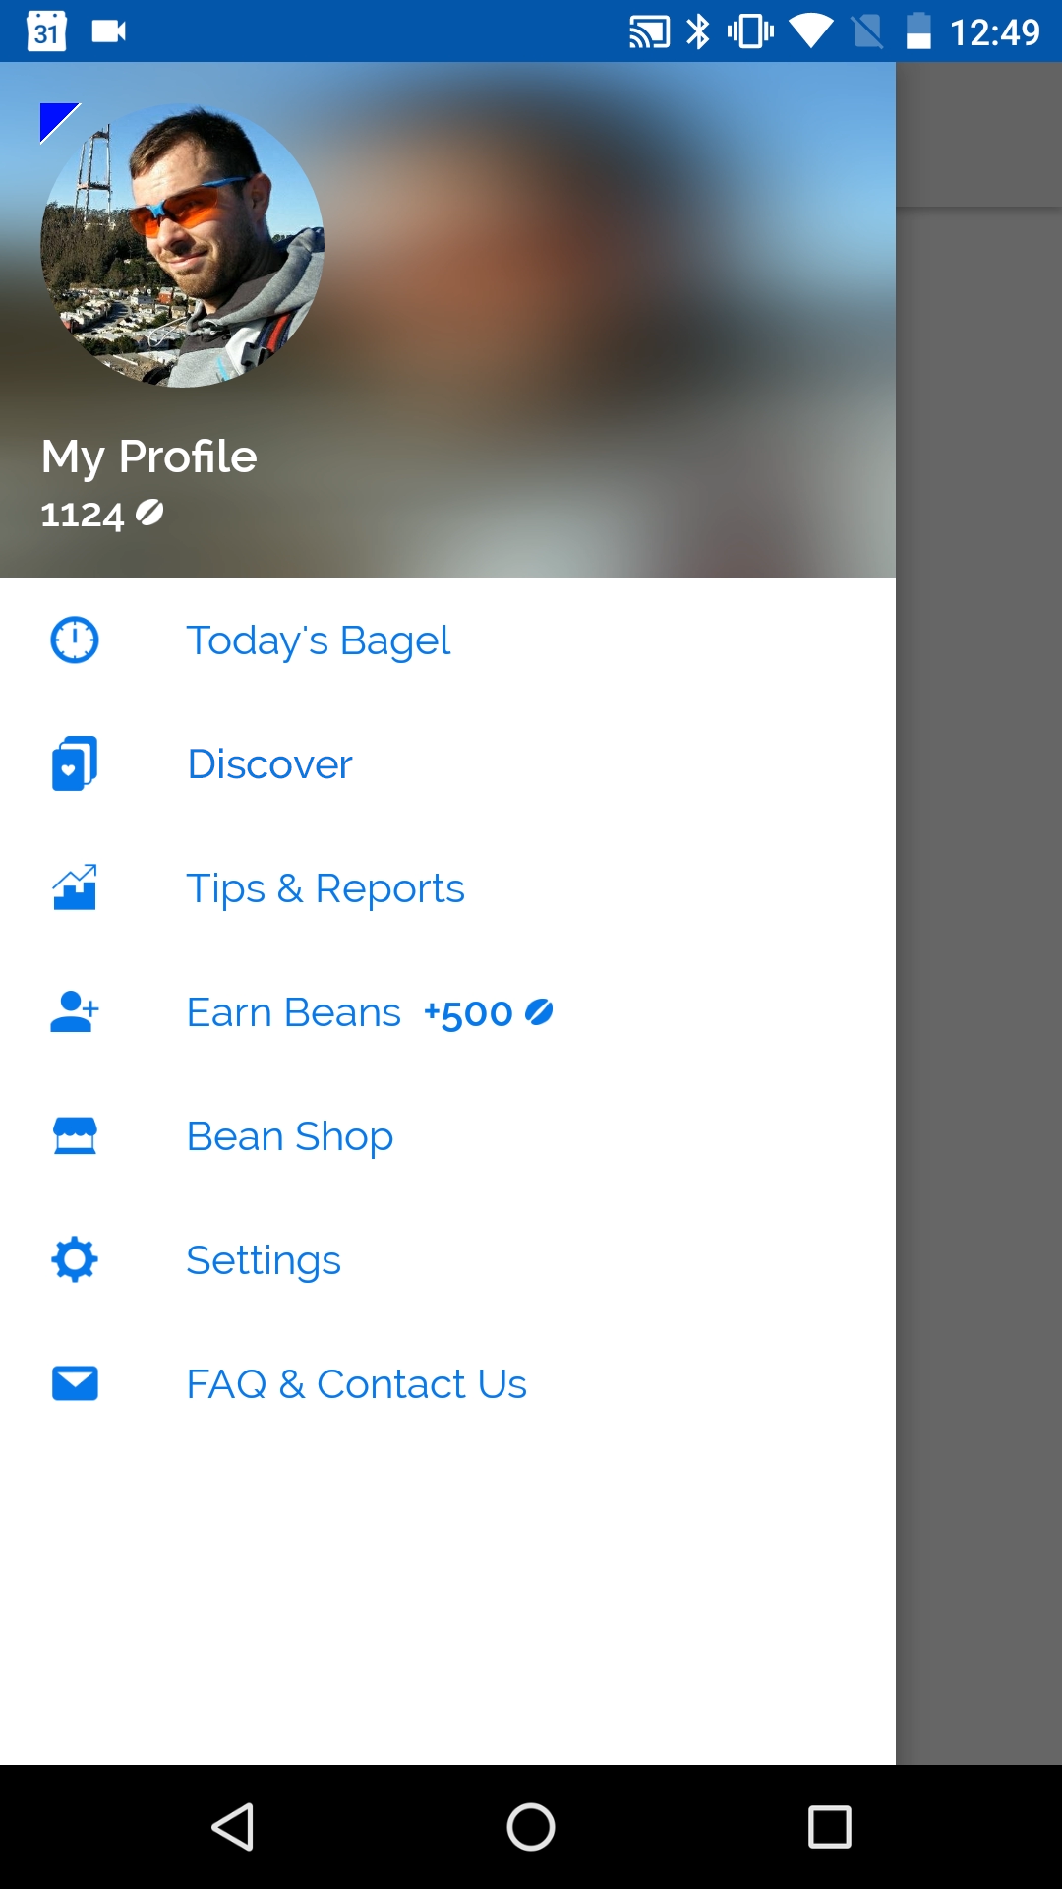Open the Bean Shop
1062x1889 pixels.
click(x=290, y=1136)
